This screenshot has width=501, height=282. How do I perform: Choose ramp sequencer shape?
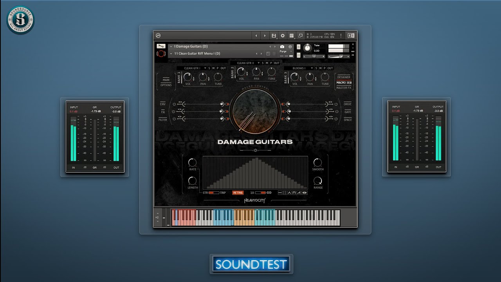(x=299, y=193)
